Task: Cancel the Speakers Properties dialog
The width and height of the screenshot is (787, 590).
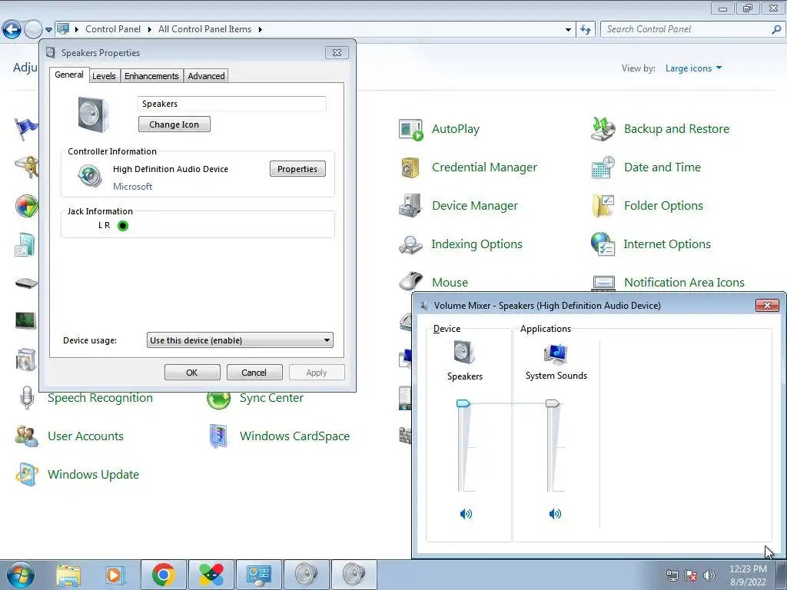Action: 254,373
